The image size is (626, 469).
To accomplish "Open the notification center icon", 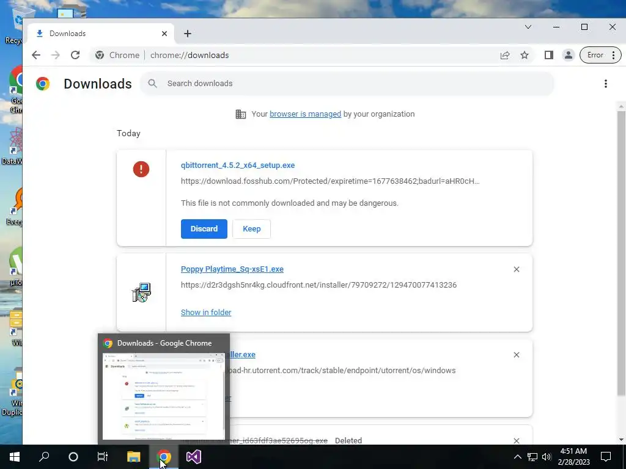I will point(606,457).
